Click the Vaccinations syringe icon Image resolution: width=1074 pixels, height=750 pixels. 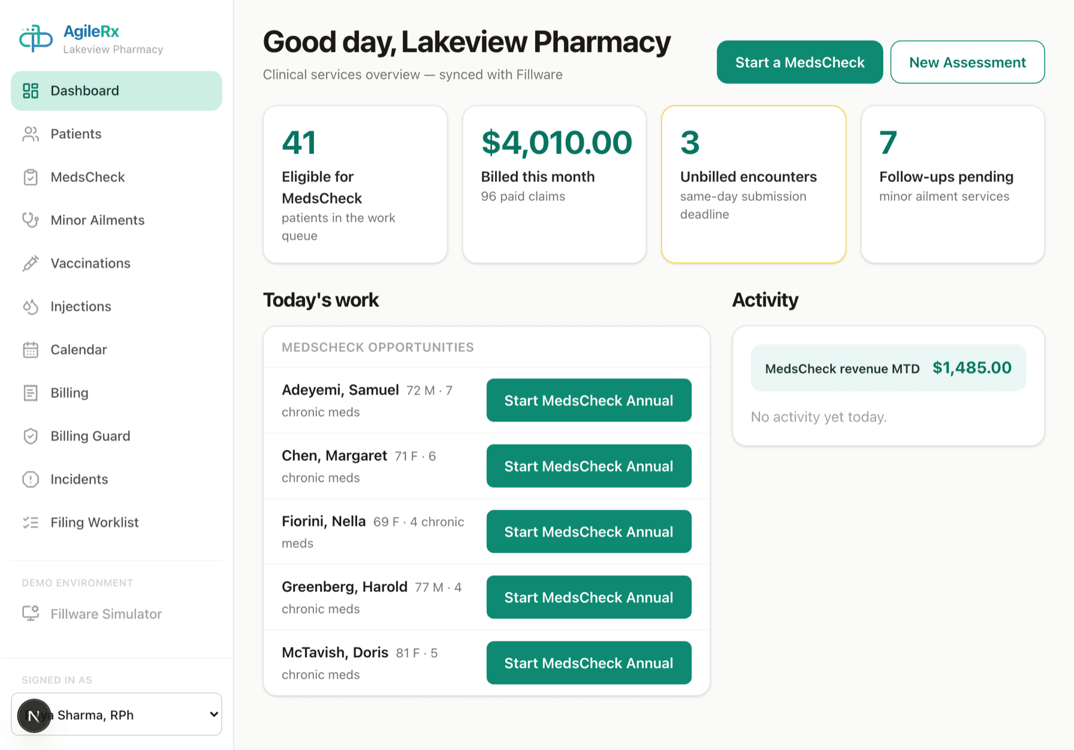click(x=31, y=263)
